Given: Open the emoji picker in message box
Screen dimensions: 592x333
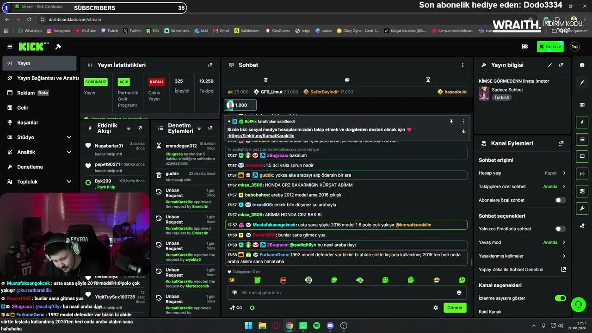Looking at the screenshot, I should pyautogui.click(x=459, y=293).
